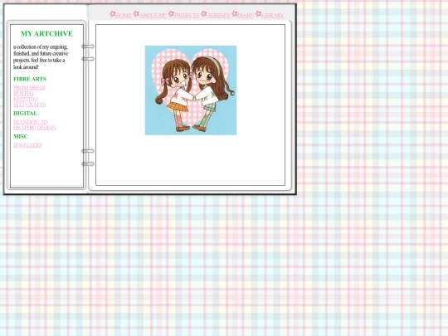Open the PROJECTS nav link
The width and height of the screenshot is (448, 336).
point(187,15)
